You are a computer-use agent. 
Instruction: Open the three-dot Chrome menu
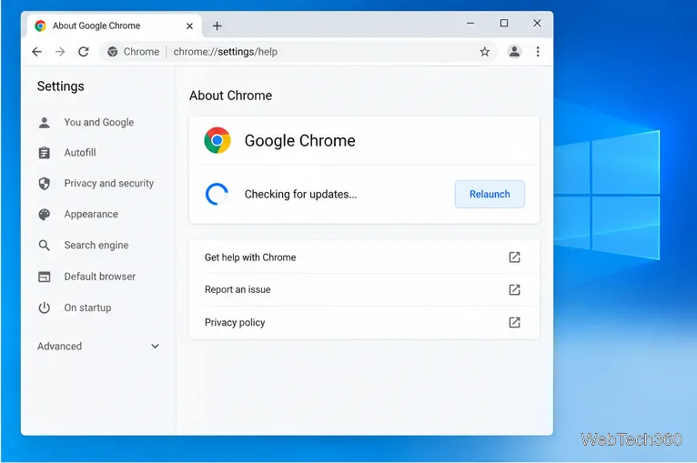pos(538,52)
